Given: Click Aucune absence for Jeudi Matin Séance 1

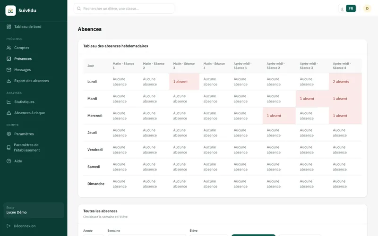Looking at the screenshot, I should coord(120,133).
